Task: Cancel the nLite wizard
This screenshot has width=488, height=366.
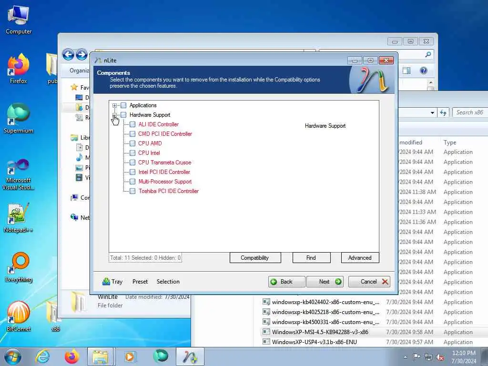Action: click(369, 282)
